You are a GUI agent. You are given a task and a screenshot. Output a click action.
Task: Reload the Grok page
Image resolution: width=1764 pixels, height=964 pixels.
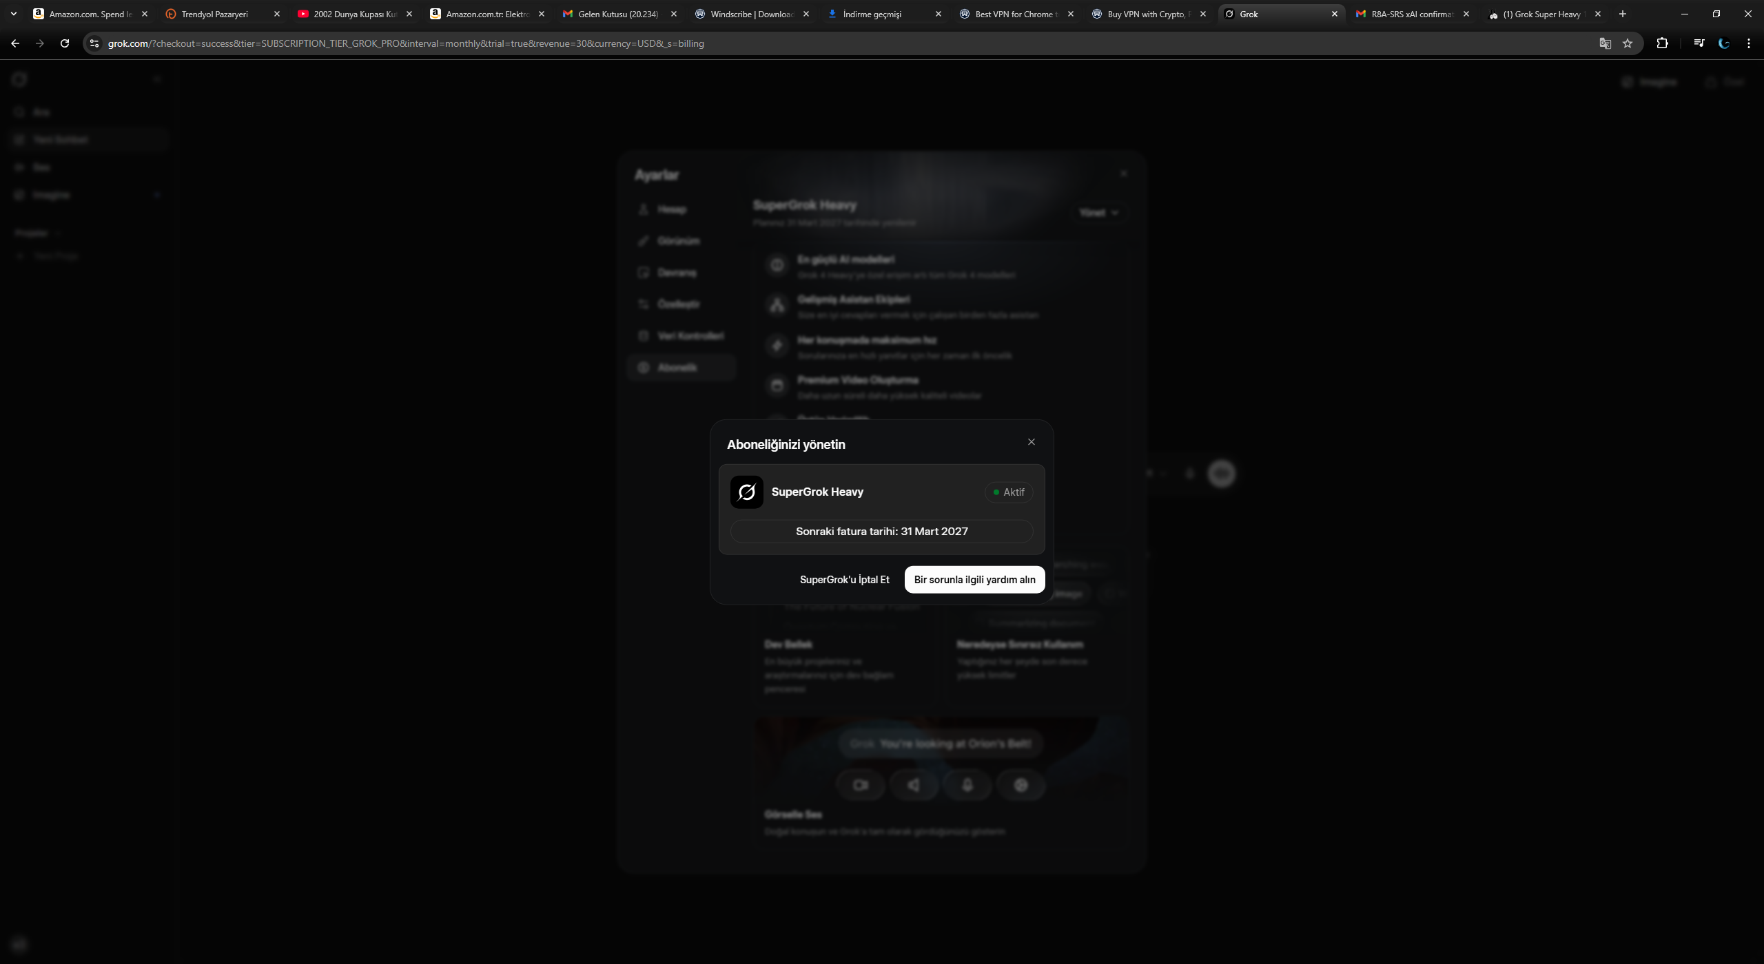65,43
